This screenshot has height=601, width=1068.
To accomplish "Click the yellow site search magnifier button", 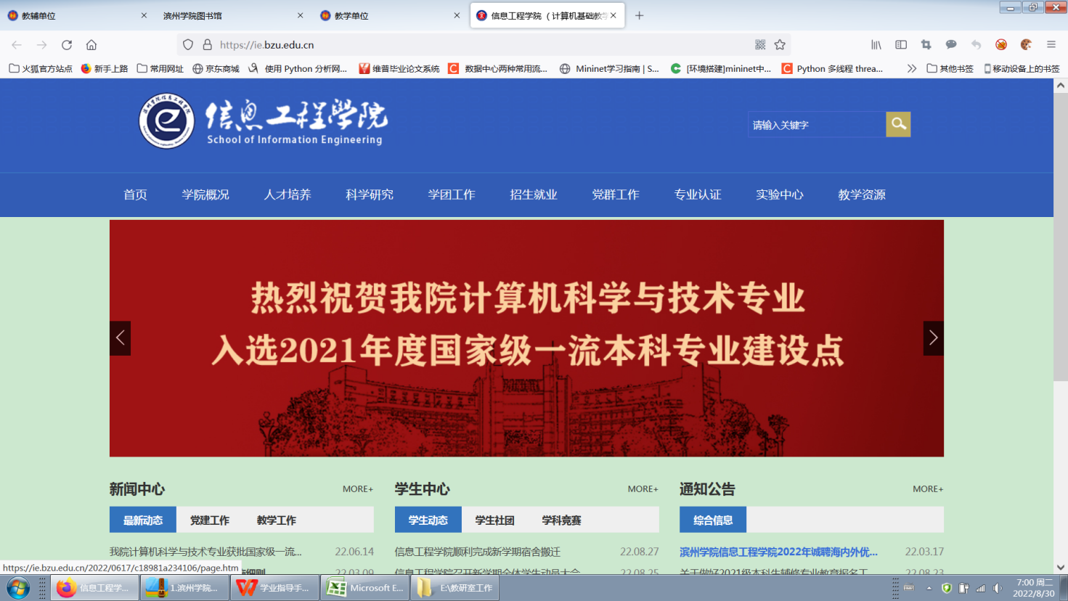I will [898, 124].
